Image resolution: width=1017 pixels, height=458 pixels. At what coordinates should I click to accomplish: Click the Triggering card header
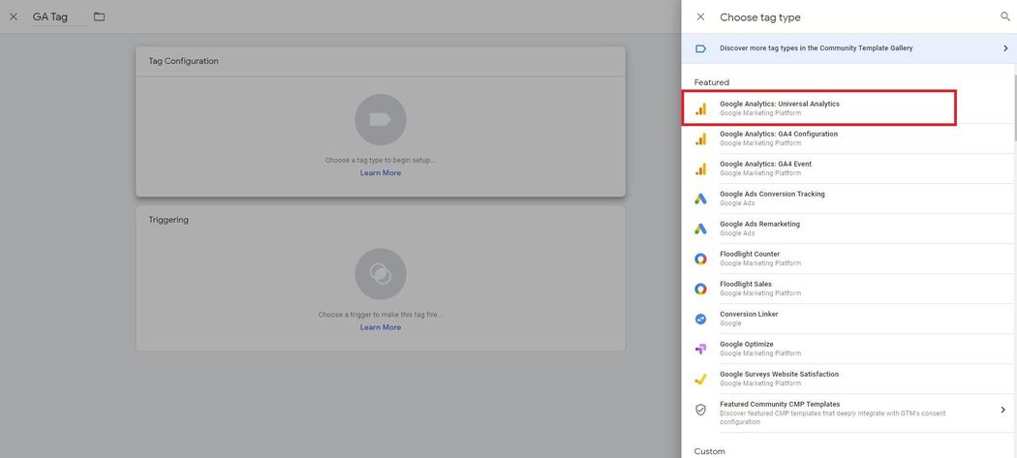[381, 221]
